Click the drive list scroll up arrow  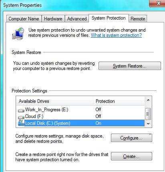click(148, 100)
